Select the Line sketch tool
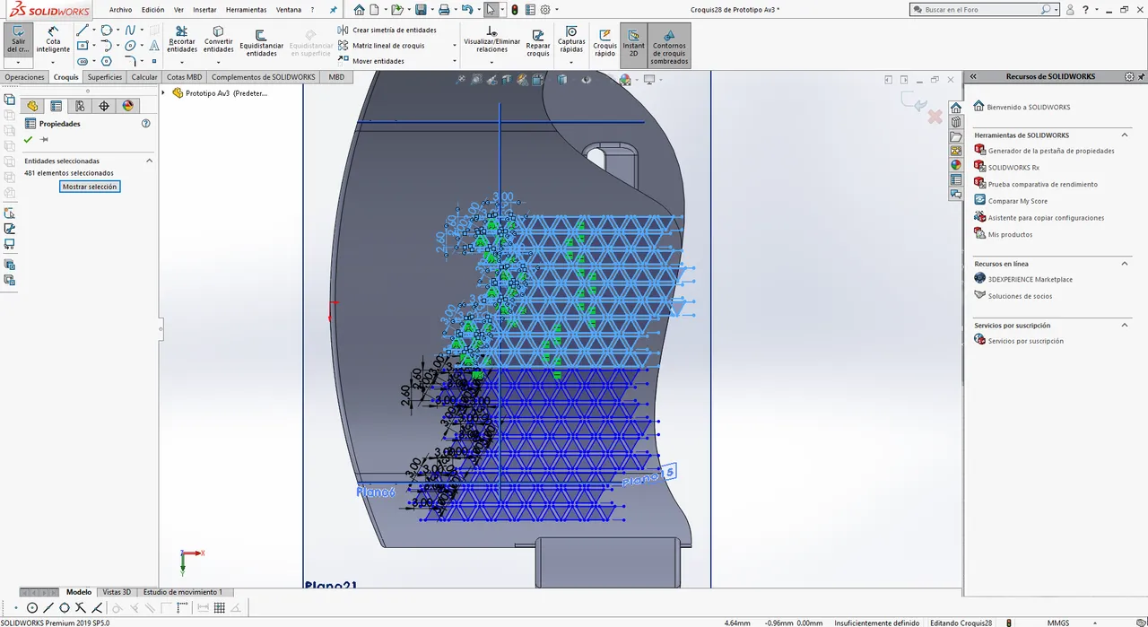Viewport: 1148px width, 627px height. click(x=83, y=30)
